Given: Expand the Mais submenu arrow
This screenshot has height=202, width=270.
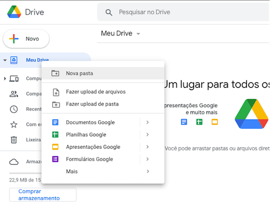Looking at the screenshot, I should [147, 171].
